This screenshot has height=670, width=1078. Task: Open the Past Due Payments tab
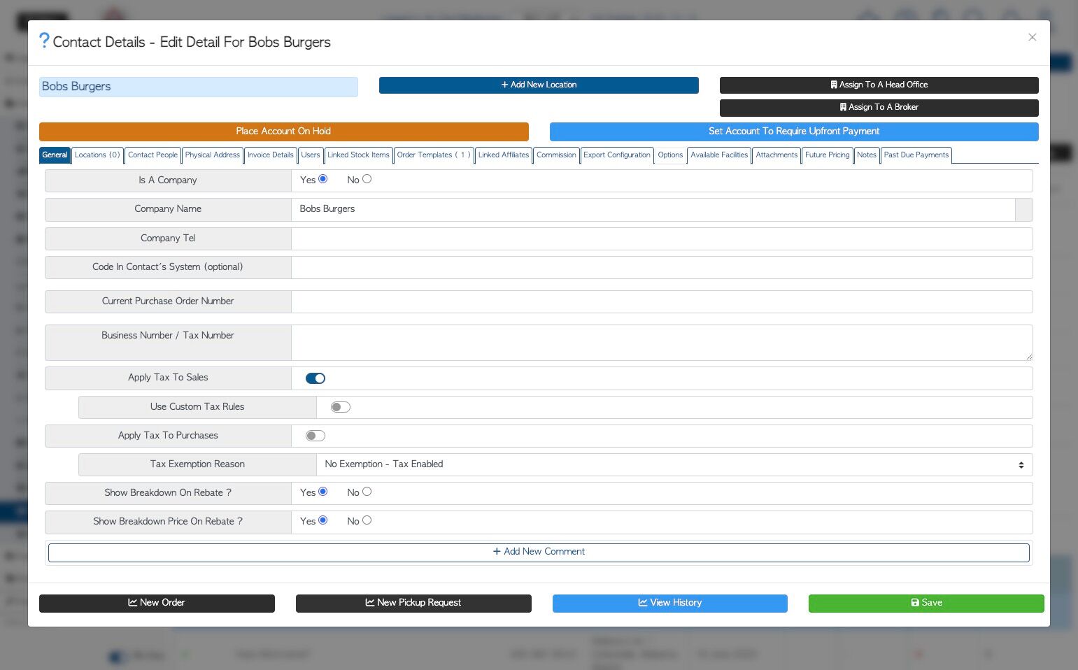(916, 155)
